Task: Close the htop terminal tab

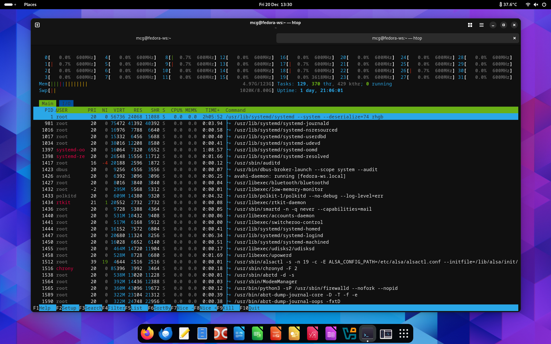Action: [514, 38]
